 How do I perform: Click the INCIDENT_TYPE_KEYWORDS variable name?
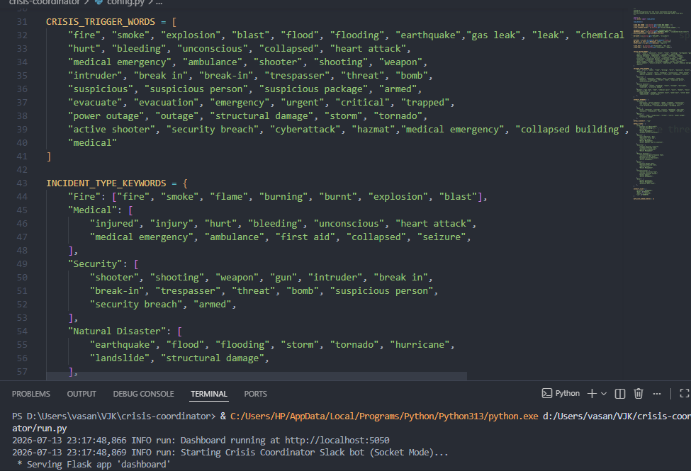click(106, 183)
